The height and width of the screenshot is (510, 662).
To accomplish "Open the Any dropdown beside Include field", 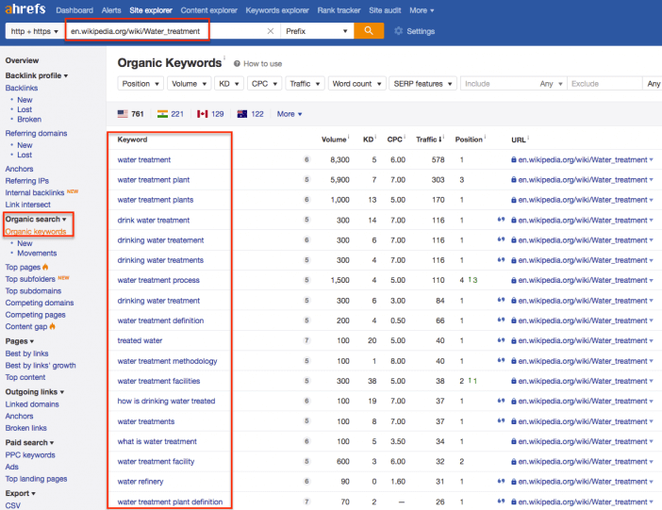I will [x=551, y=84].
